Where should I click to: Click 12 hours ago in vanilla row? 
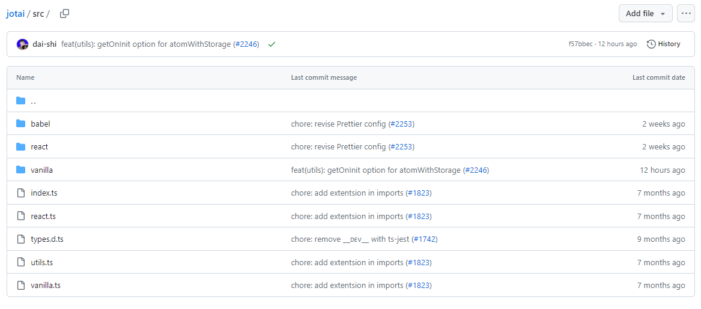point(663,170)
